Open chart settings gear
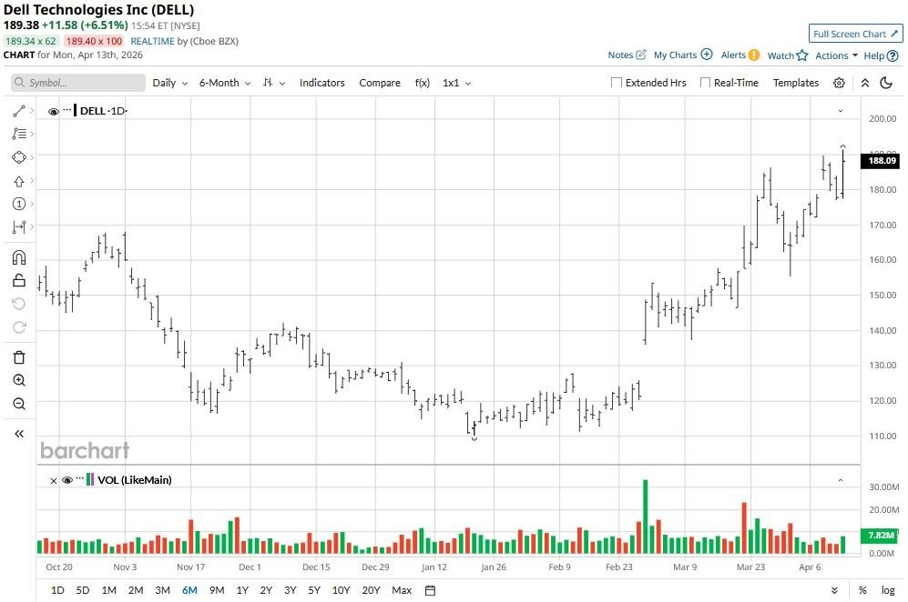The image size is (908, 602). [x=839, y=83]
